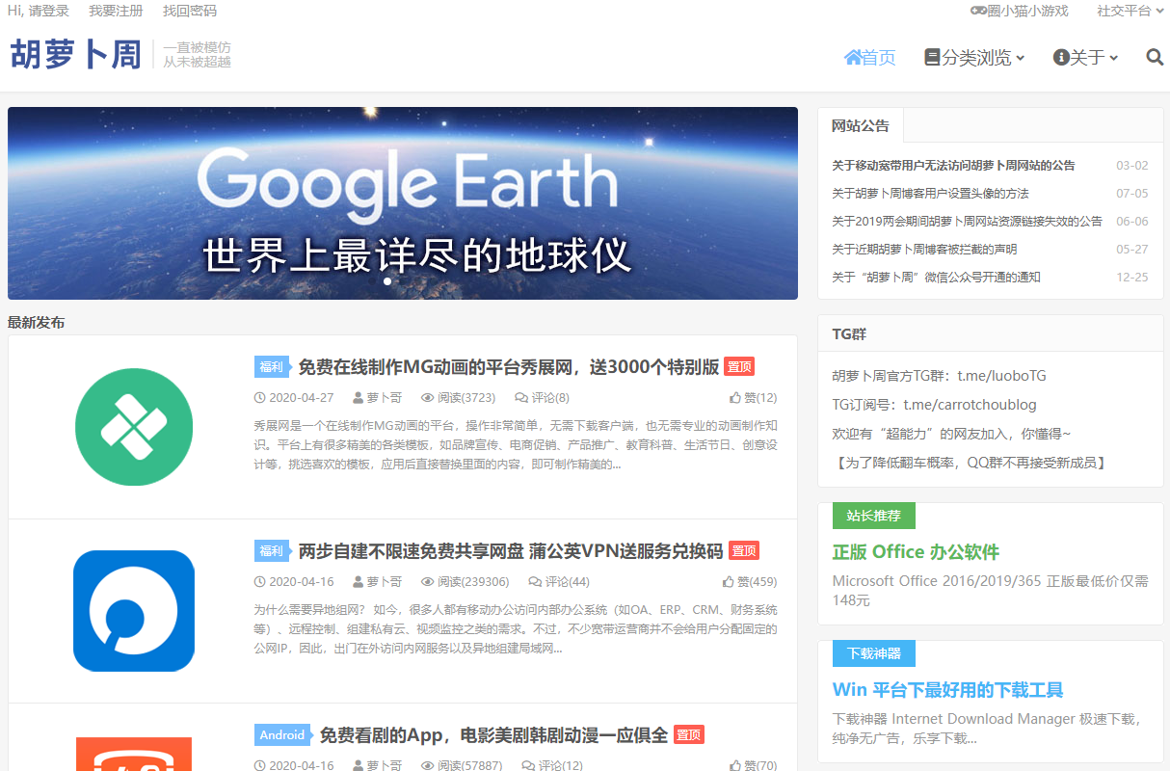
Task: Click the 萝卜哥 author icon on first post
Action: tap(359, 397)
